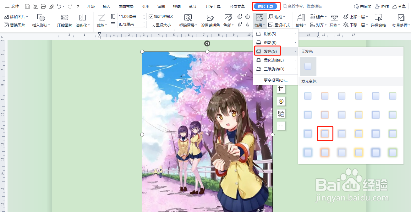This screenshot has height=212, width=411.
Task: Select yellow glow variant in first row
Action: coord(359,96)
